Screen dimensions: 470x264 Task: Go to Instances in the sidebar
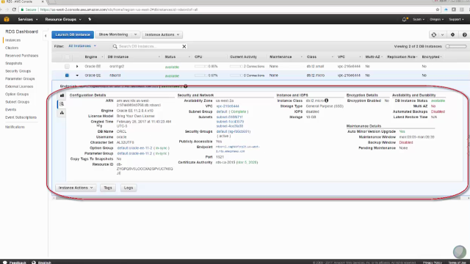[13, 40]
